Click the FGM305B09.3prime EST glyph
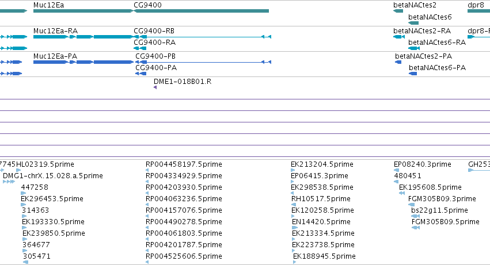 pyautogui.click(x=411, y=205)
